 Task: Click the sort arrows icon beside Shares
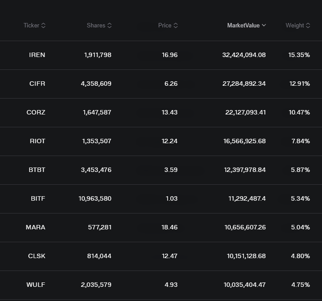point(109,25)
